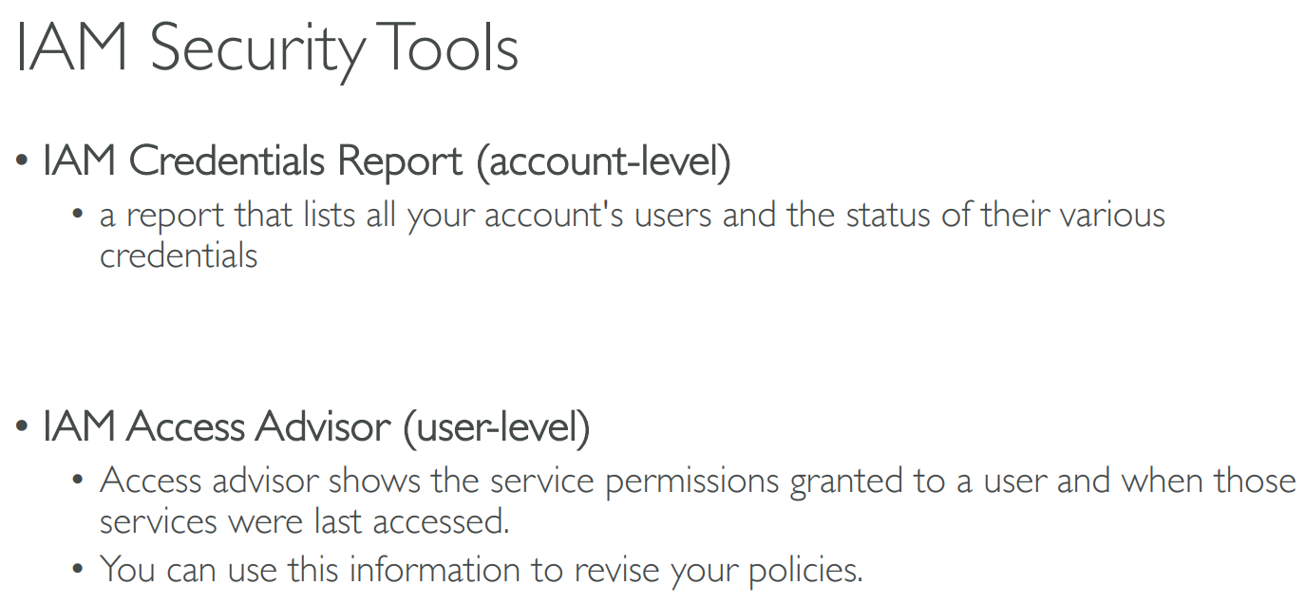The image size is (1305, 604).
Task: Click the lone word "credentials" on the wrapped line
Action: pos(179,255)
